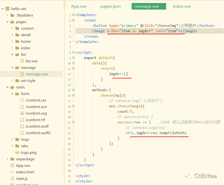224x185 pixels.
Task: Click the logo.png file icon
Action: tap(17, 152)
